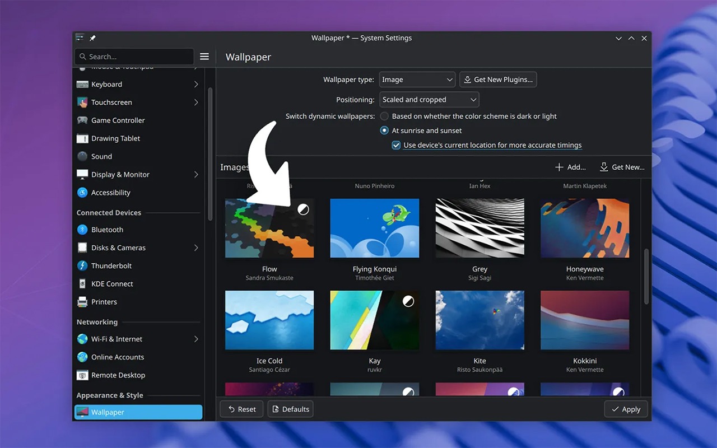This screenshot has height=448, width=717.
Task: Uncheck use device's current location checkbox
Action: tap(396, 145)
